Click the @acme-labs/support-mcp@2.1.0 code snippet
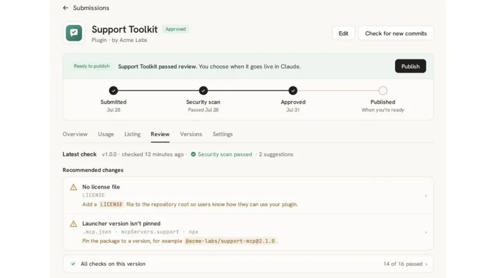Viewport: 496px width, 278px height. (230, 241)
